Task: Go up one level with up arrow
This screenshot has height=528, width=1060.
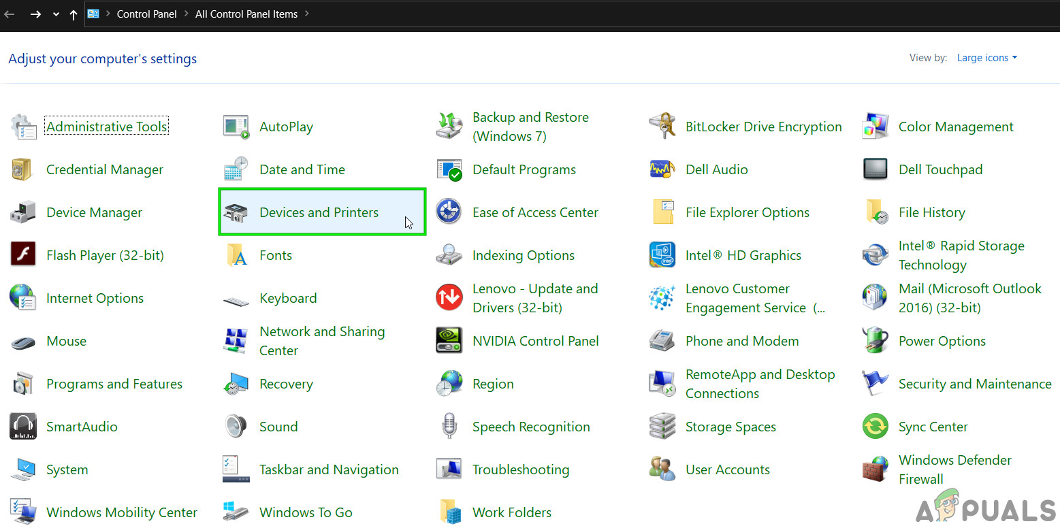Action: click(x=74, y=14)
